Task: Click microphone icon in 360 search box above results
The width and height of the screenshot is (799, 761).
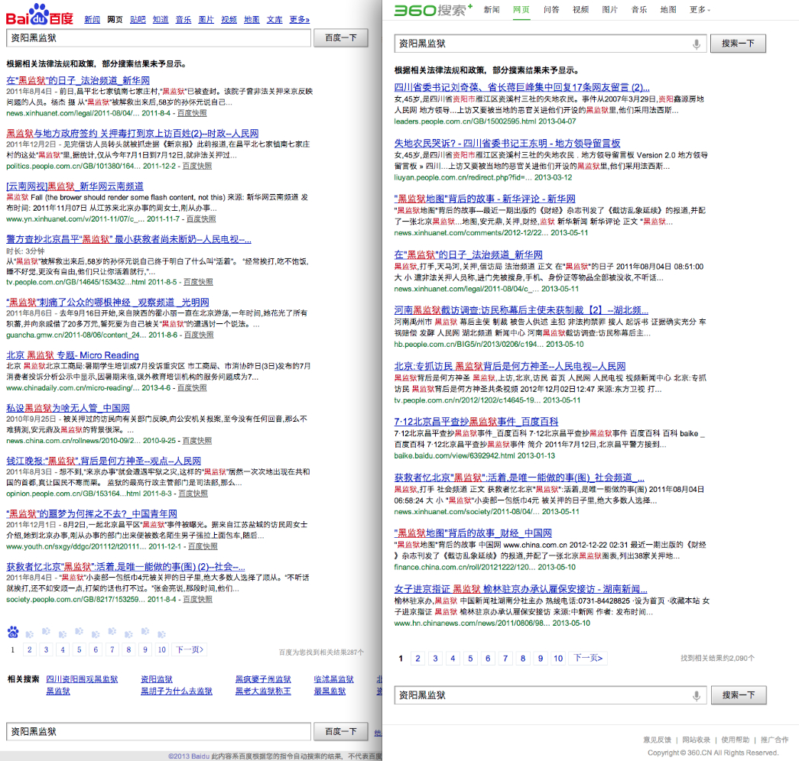Action: 696,44
